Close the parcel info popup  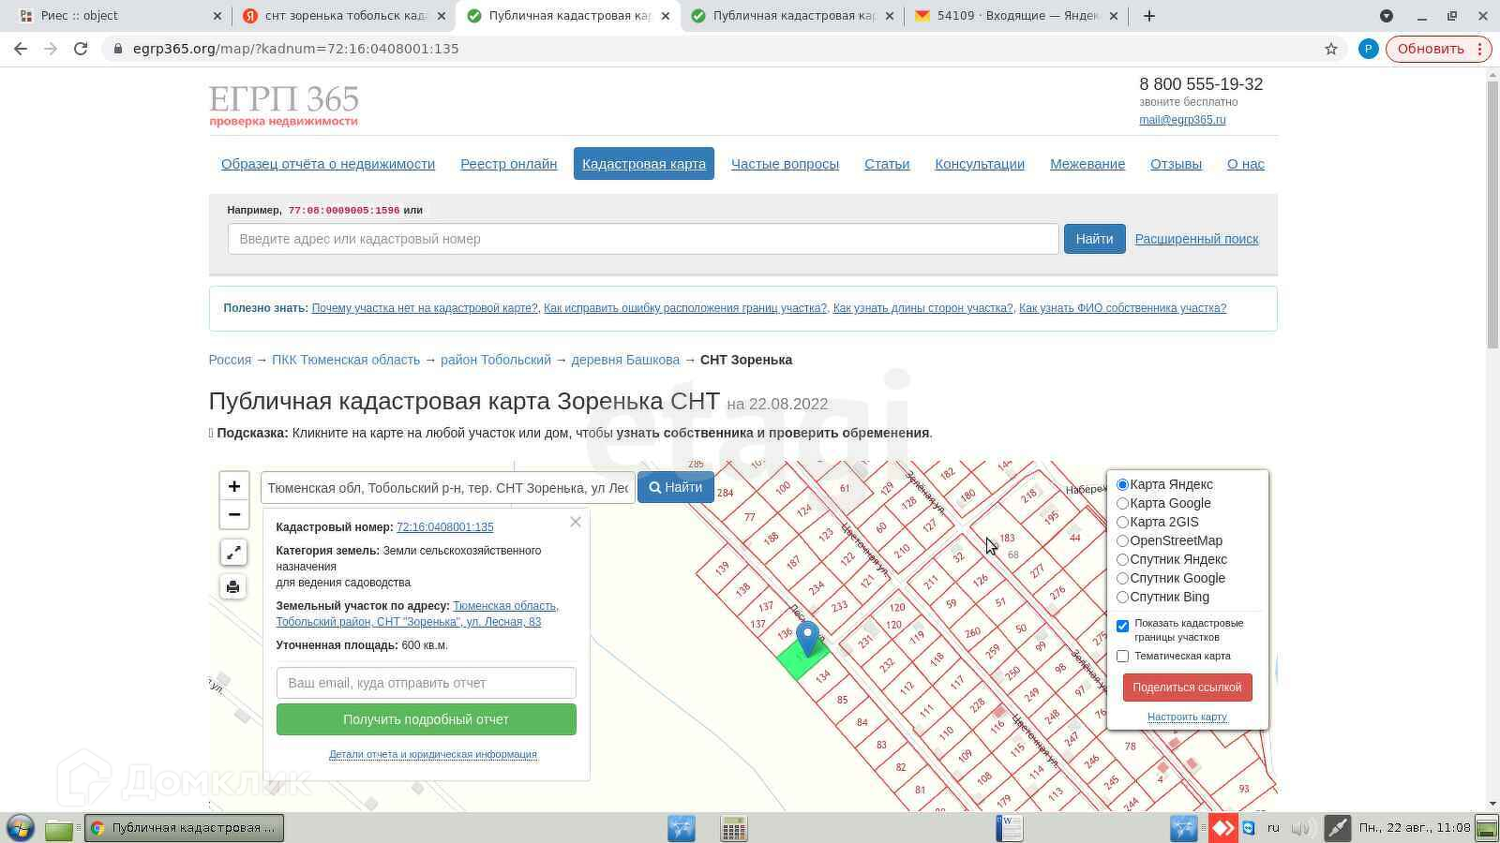click(576, 522)
